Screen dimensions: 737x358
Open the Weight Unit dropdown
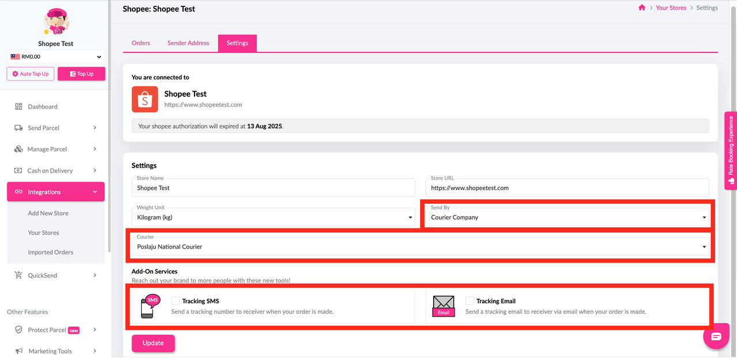273,217
